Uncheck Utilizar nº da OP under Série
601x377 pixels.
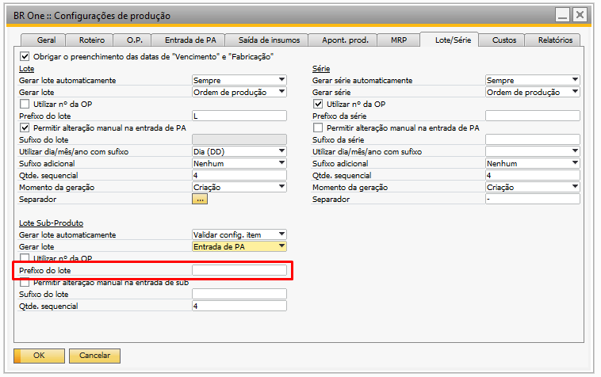point(319,104)
